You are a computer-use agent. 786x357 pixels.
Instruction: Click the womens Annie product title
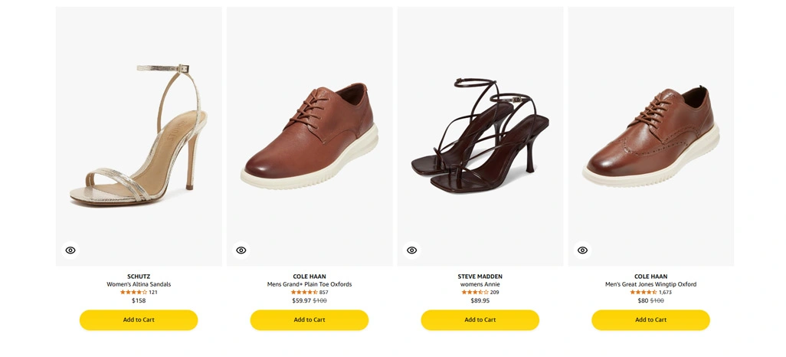click(480, 284)
